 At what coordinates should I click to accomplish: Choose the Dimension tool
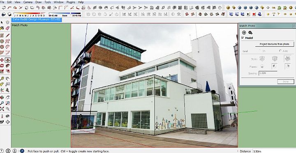pyautogui.click(x=7, y=79)
